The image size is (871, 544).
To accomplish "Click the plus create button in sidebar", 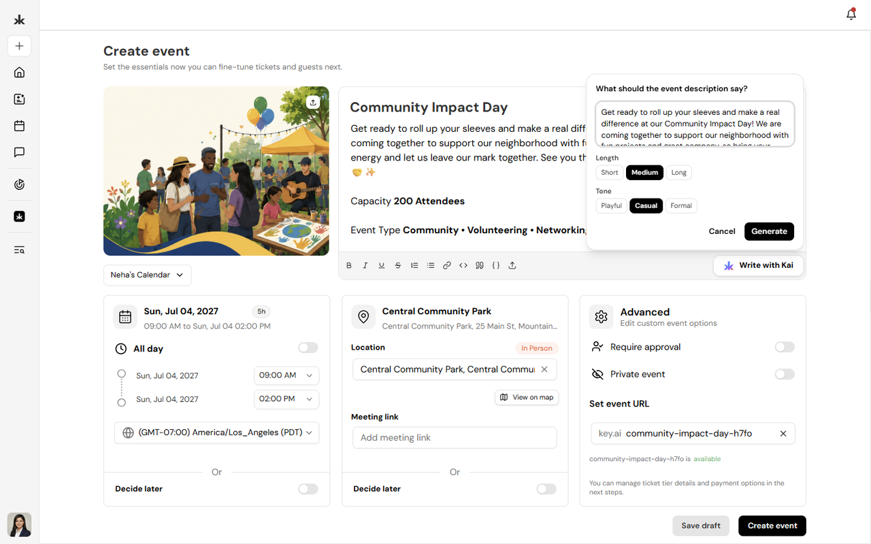I will click(19, 46).
